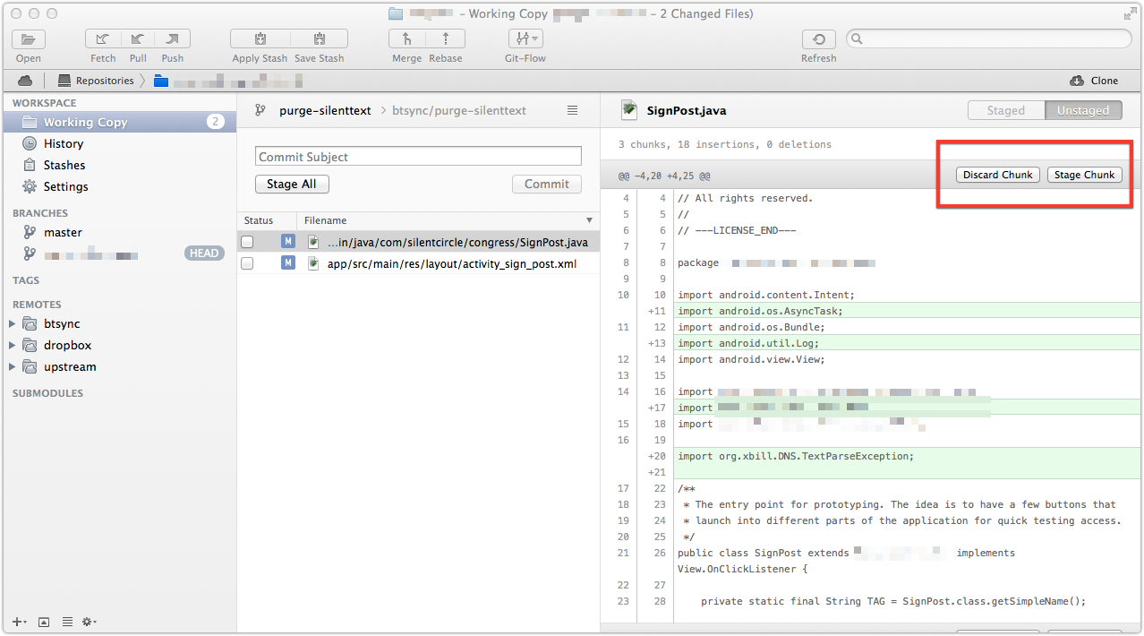Click the Stage Chunk button
Viewport: 1144px width, 636px height.
click(x=1084, y=175)
